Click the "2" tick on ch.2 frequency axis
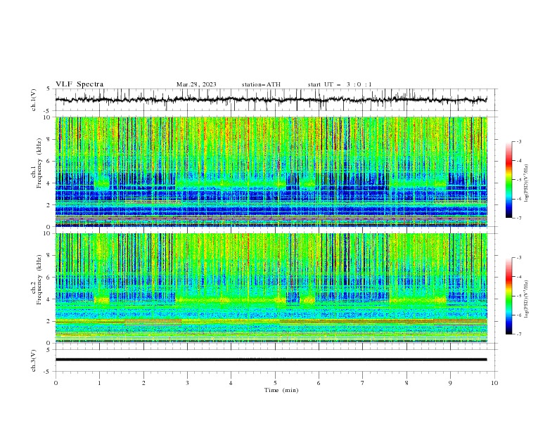 point(49,321)
